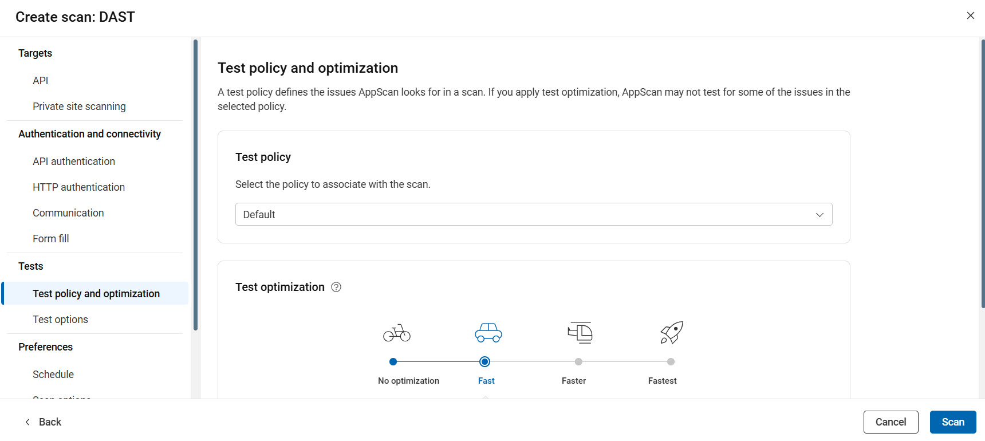
Task: Click the helicopter Faster optimization icon
Action: pos(580,332)
